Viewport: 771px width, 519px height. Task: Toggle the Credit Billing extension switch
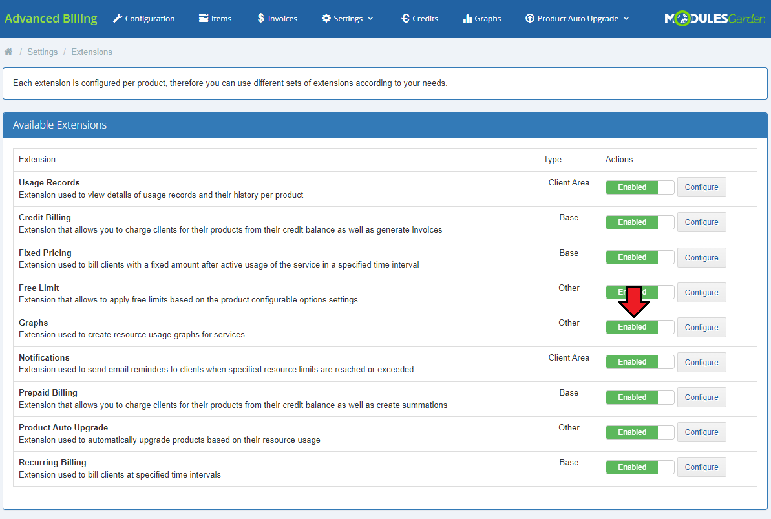pyautogui.click(x=640, y=222)
